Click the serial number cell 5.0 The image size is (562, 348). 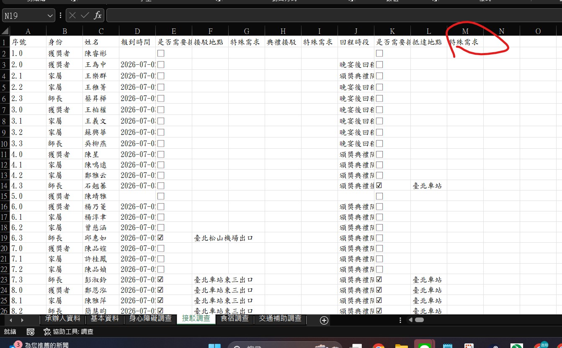pos(28,196)
